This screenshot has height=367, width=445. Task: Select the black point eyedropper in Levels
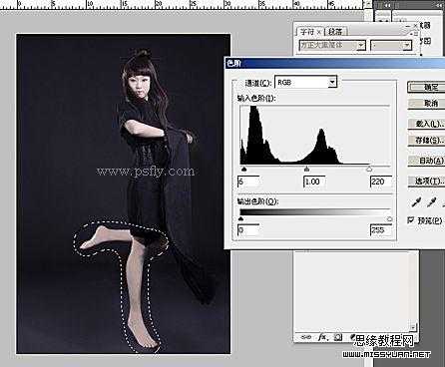pyautogui.click(x=416, y=202)
